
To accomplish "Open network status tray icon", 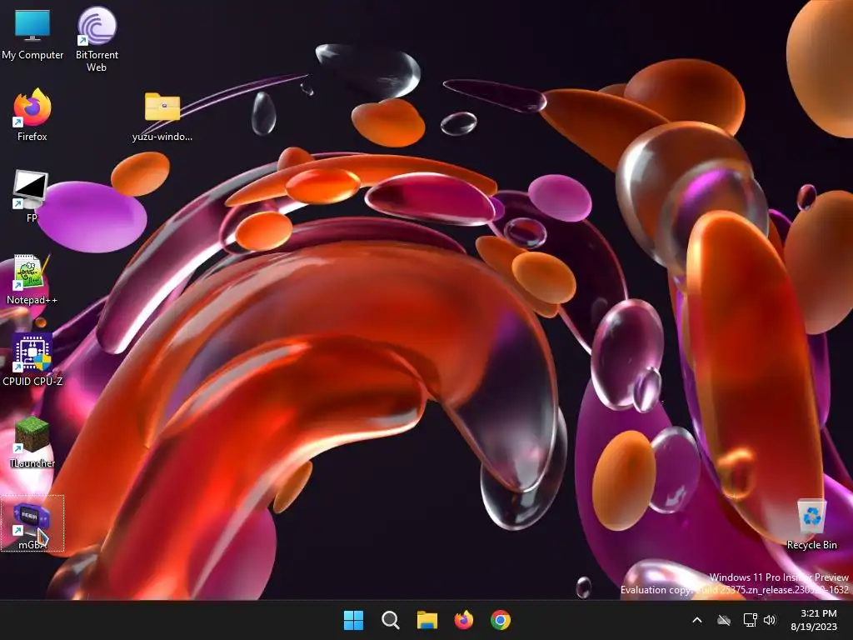I will click(751, 620).
